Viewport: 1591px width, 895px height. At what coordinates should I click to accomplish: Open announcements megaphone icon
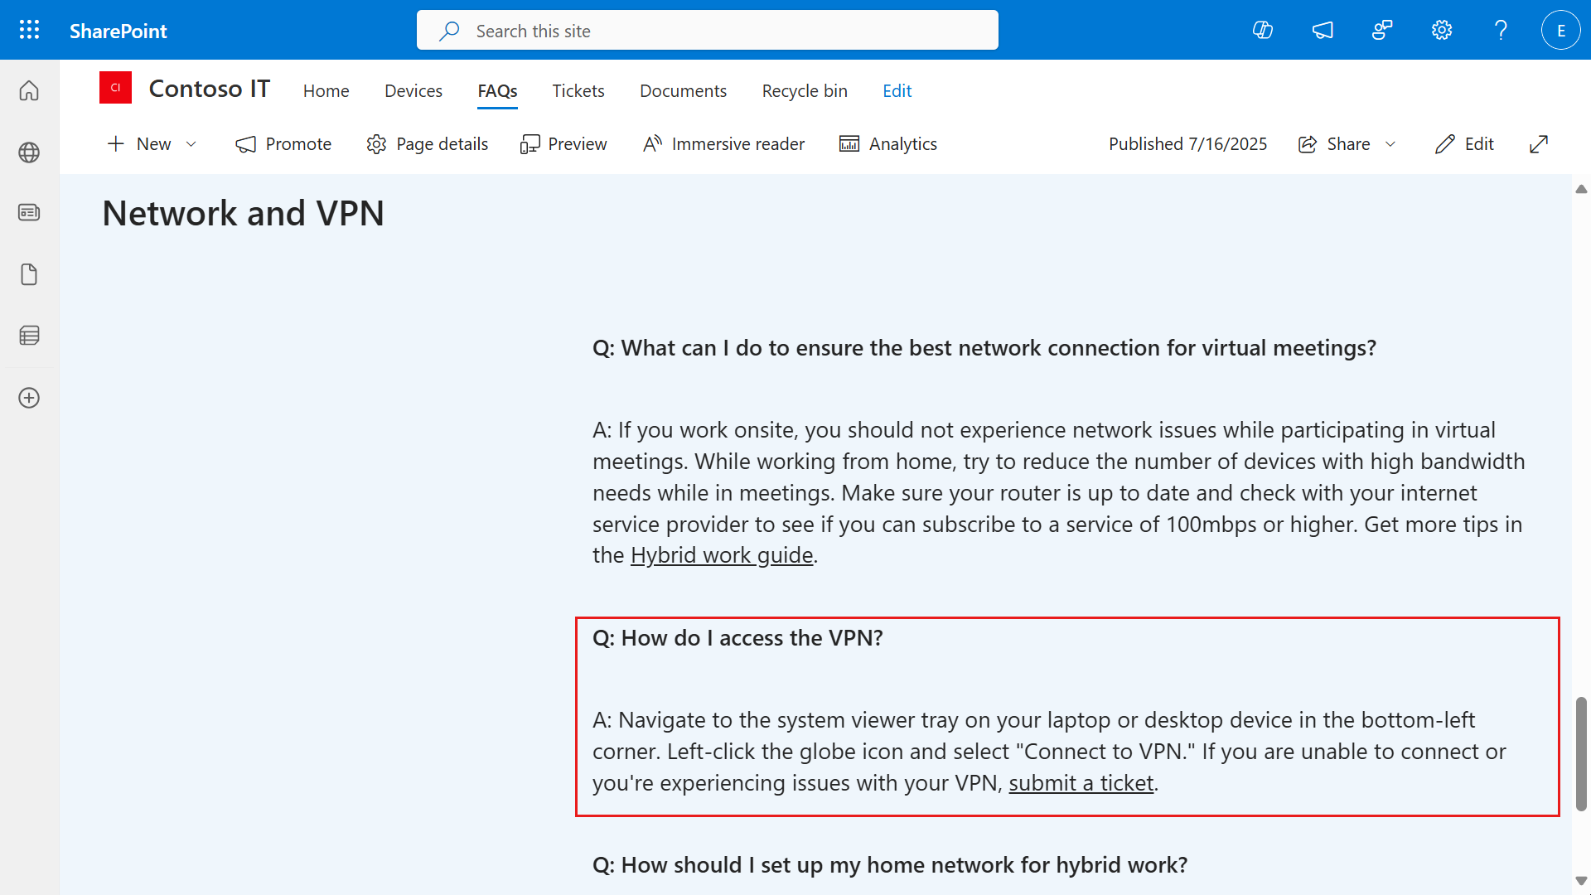(x=1323, y=30)
